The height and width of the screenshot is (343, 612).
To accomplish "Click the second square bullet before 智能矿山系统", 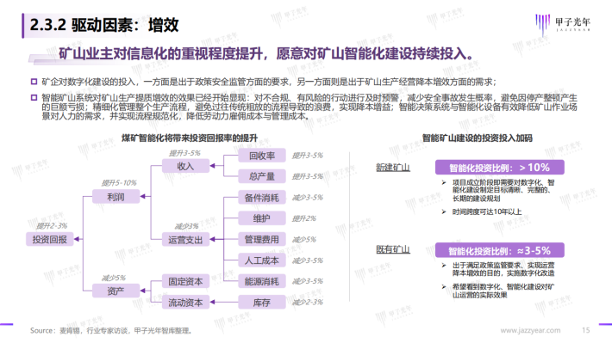I will (34, 97).
